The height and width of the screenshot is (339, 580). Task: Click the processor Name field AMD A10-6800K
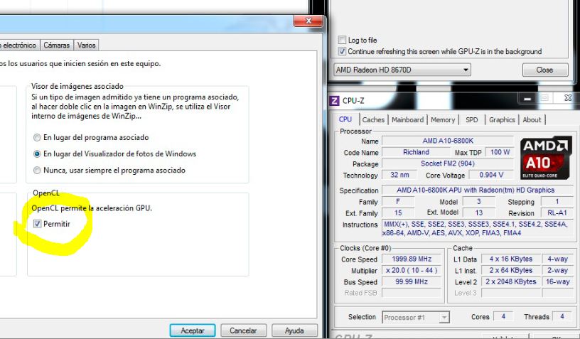[448, 141]
